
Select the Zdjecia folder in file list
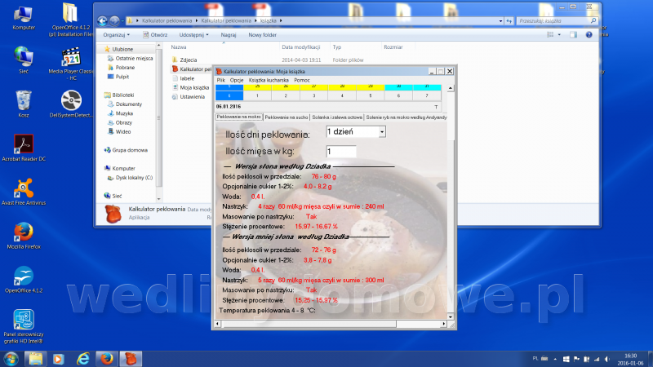184,60
